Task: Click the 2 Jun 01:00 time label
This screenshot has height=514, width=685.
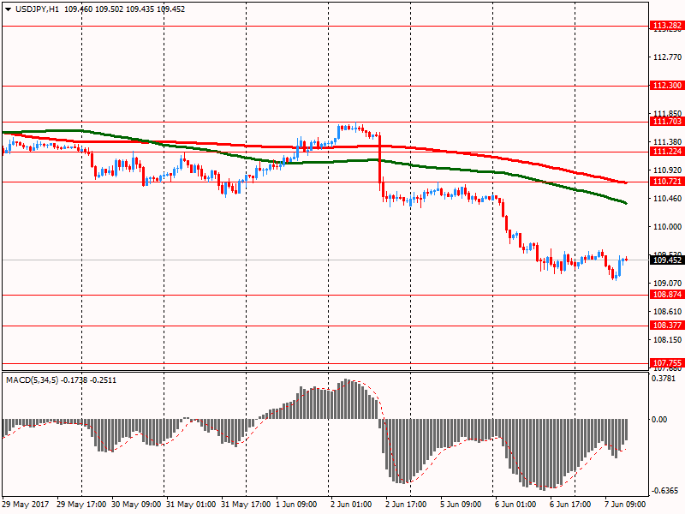Action: [x=351, y=505]
